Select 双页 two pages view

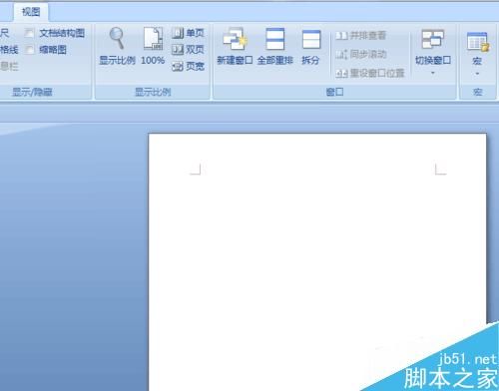click(188, 50)
